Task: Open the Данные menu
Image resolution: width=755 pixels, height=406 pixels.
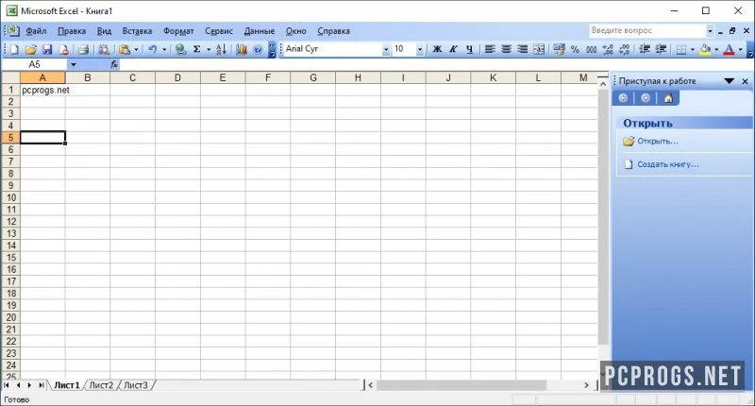Action: click(x=259, y=31)
